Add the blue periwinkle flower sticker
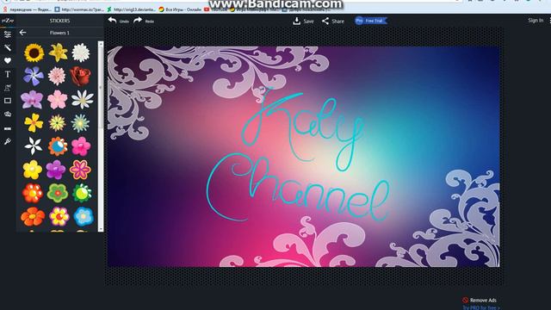This screenshot has height=310, width=551. (x=34, y=76)
